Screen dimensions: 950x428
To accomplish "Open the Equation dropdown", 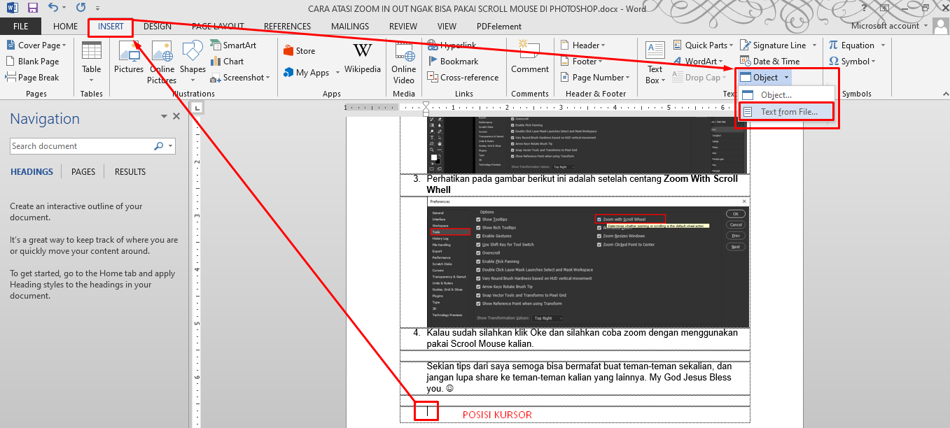I will pyautogui.click(x=882, y=46).
